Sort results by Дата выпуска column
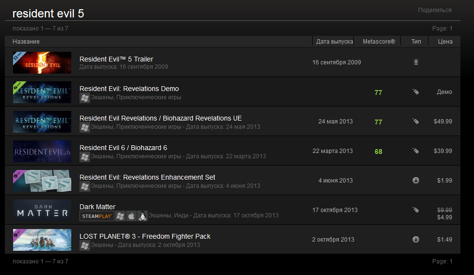Viewport: 474px width, 275px height. point(334,42)
